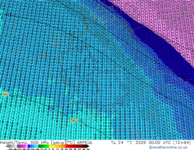
Task: Click the 560 contour label at the left edge
Action: tap(5, 94)
